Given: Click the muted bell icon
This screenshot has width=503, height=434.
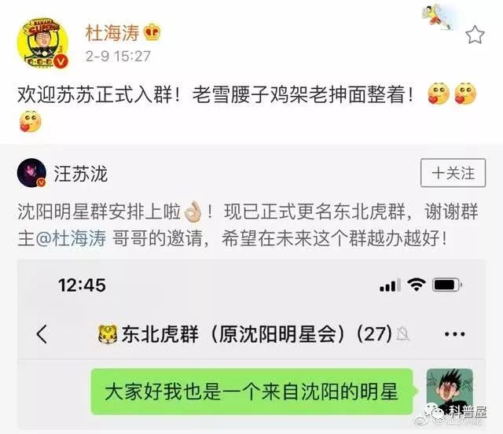Looking at the screenshot, I should pos(403,334).
